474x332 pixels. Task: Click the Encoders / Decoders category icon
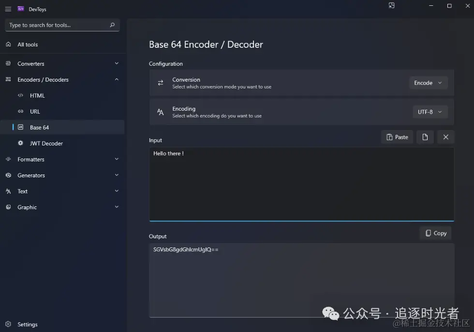[x=9, y=79]
